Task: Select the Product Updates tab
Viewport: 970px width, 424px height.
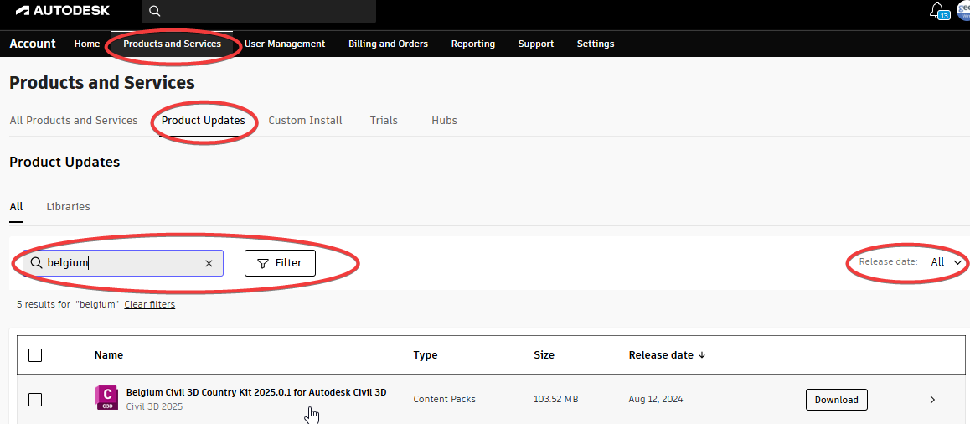Action: click(x=204, y=120)
